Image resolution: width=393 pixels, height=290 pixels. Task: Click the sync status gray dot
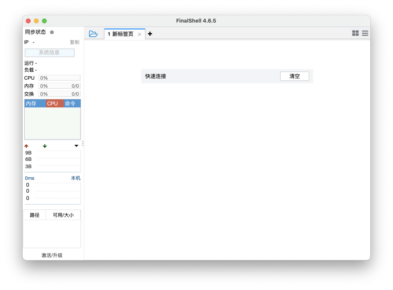coord(52,32)
